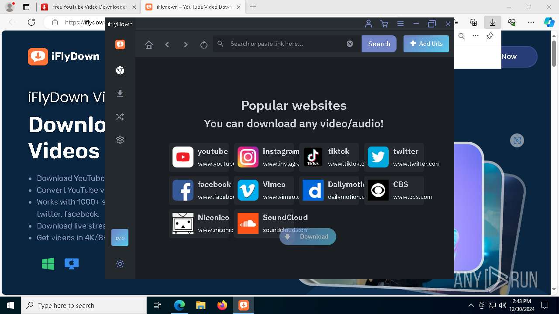This screenshot has width=559, height=314.
Task: Show hidden system tray icons
Action: pos(471,305)
